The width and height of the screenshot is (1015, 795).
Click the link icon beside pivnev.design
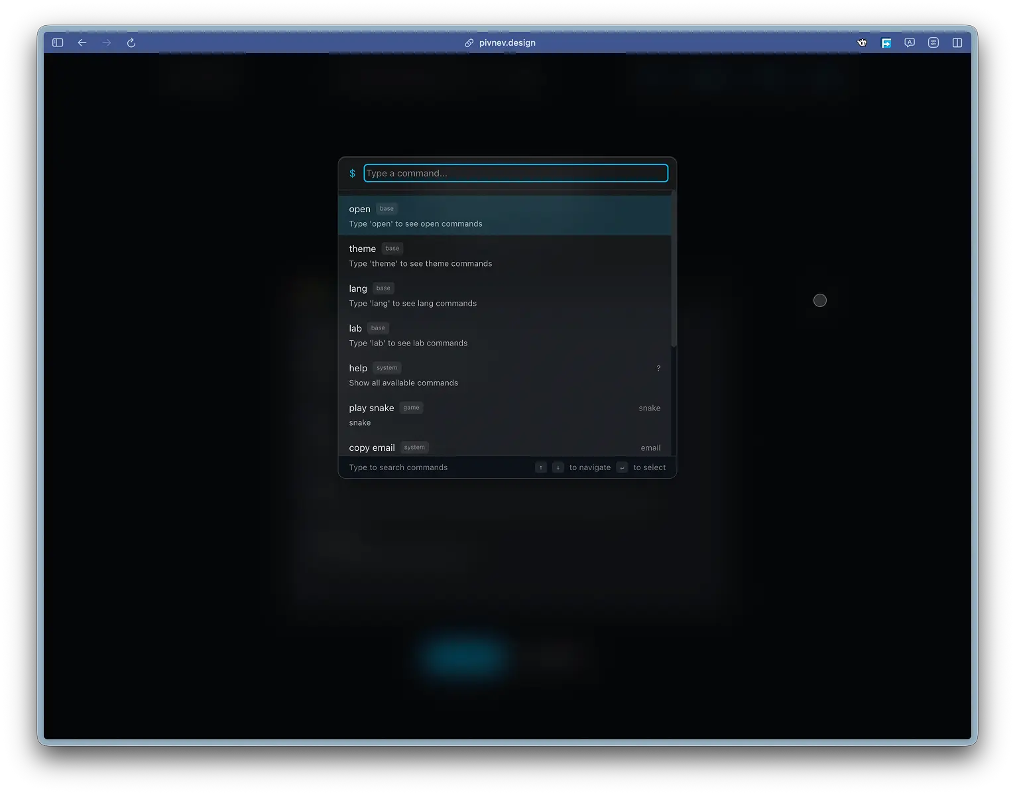pyautogui.click(x=470, y=42)
